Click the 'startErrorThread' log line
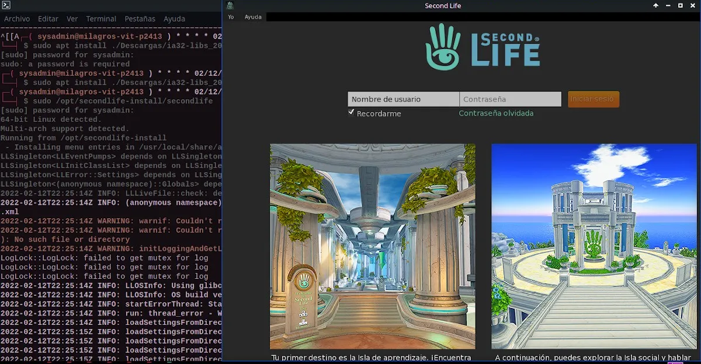 click(x=111, y=304)
